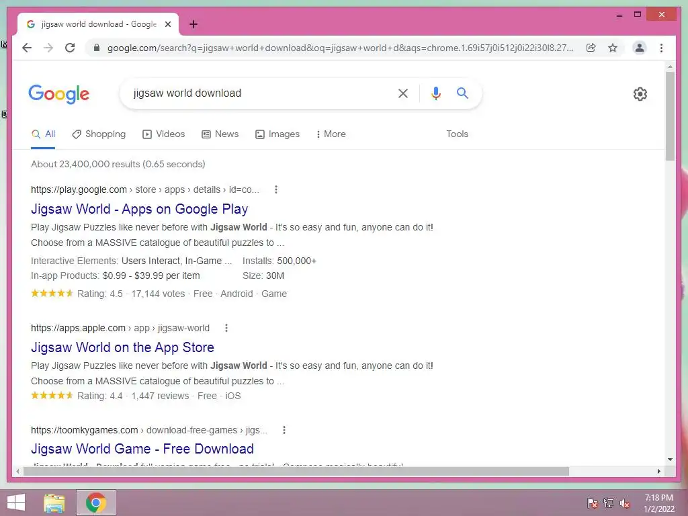
Task: Focus the Chrome address bar URL
Action: pos(340,48)
